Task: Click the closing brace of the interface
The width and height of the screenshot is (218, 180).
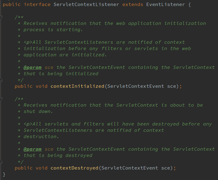Action: [4, 174]
